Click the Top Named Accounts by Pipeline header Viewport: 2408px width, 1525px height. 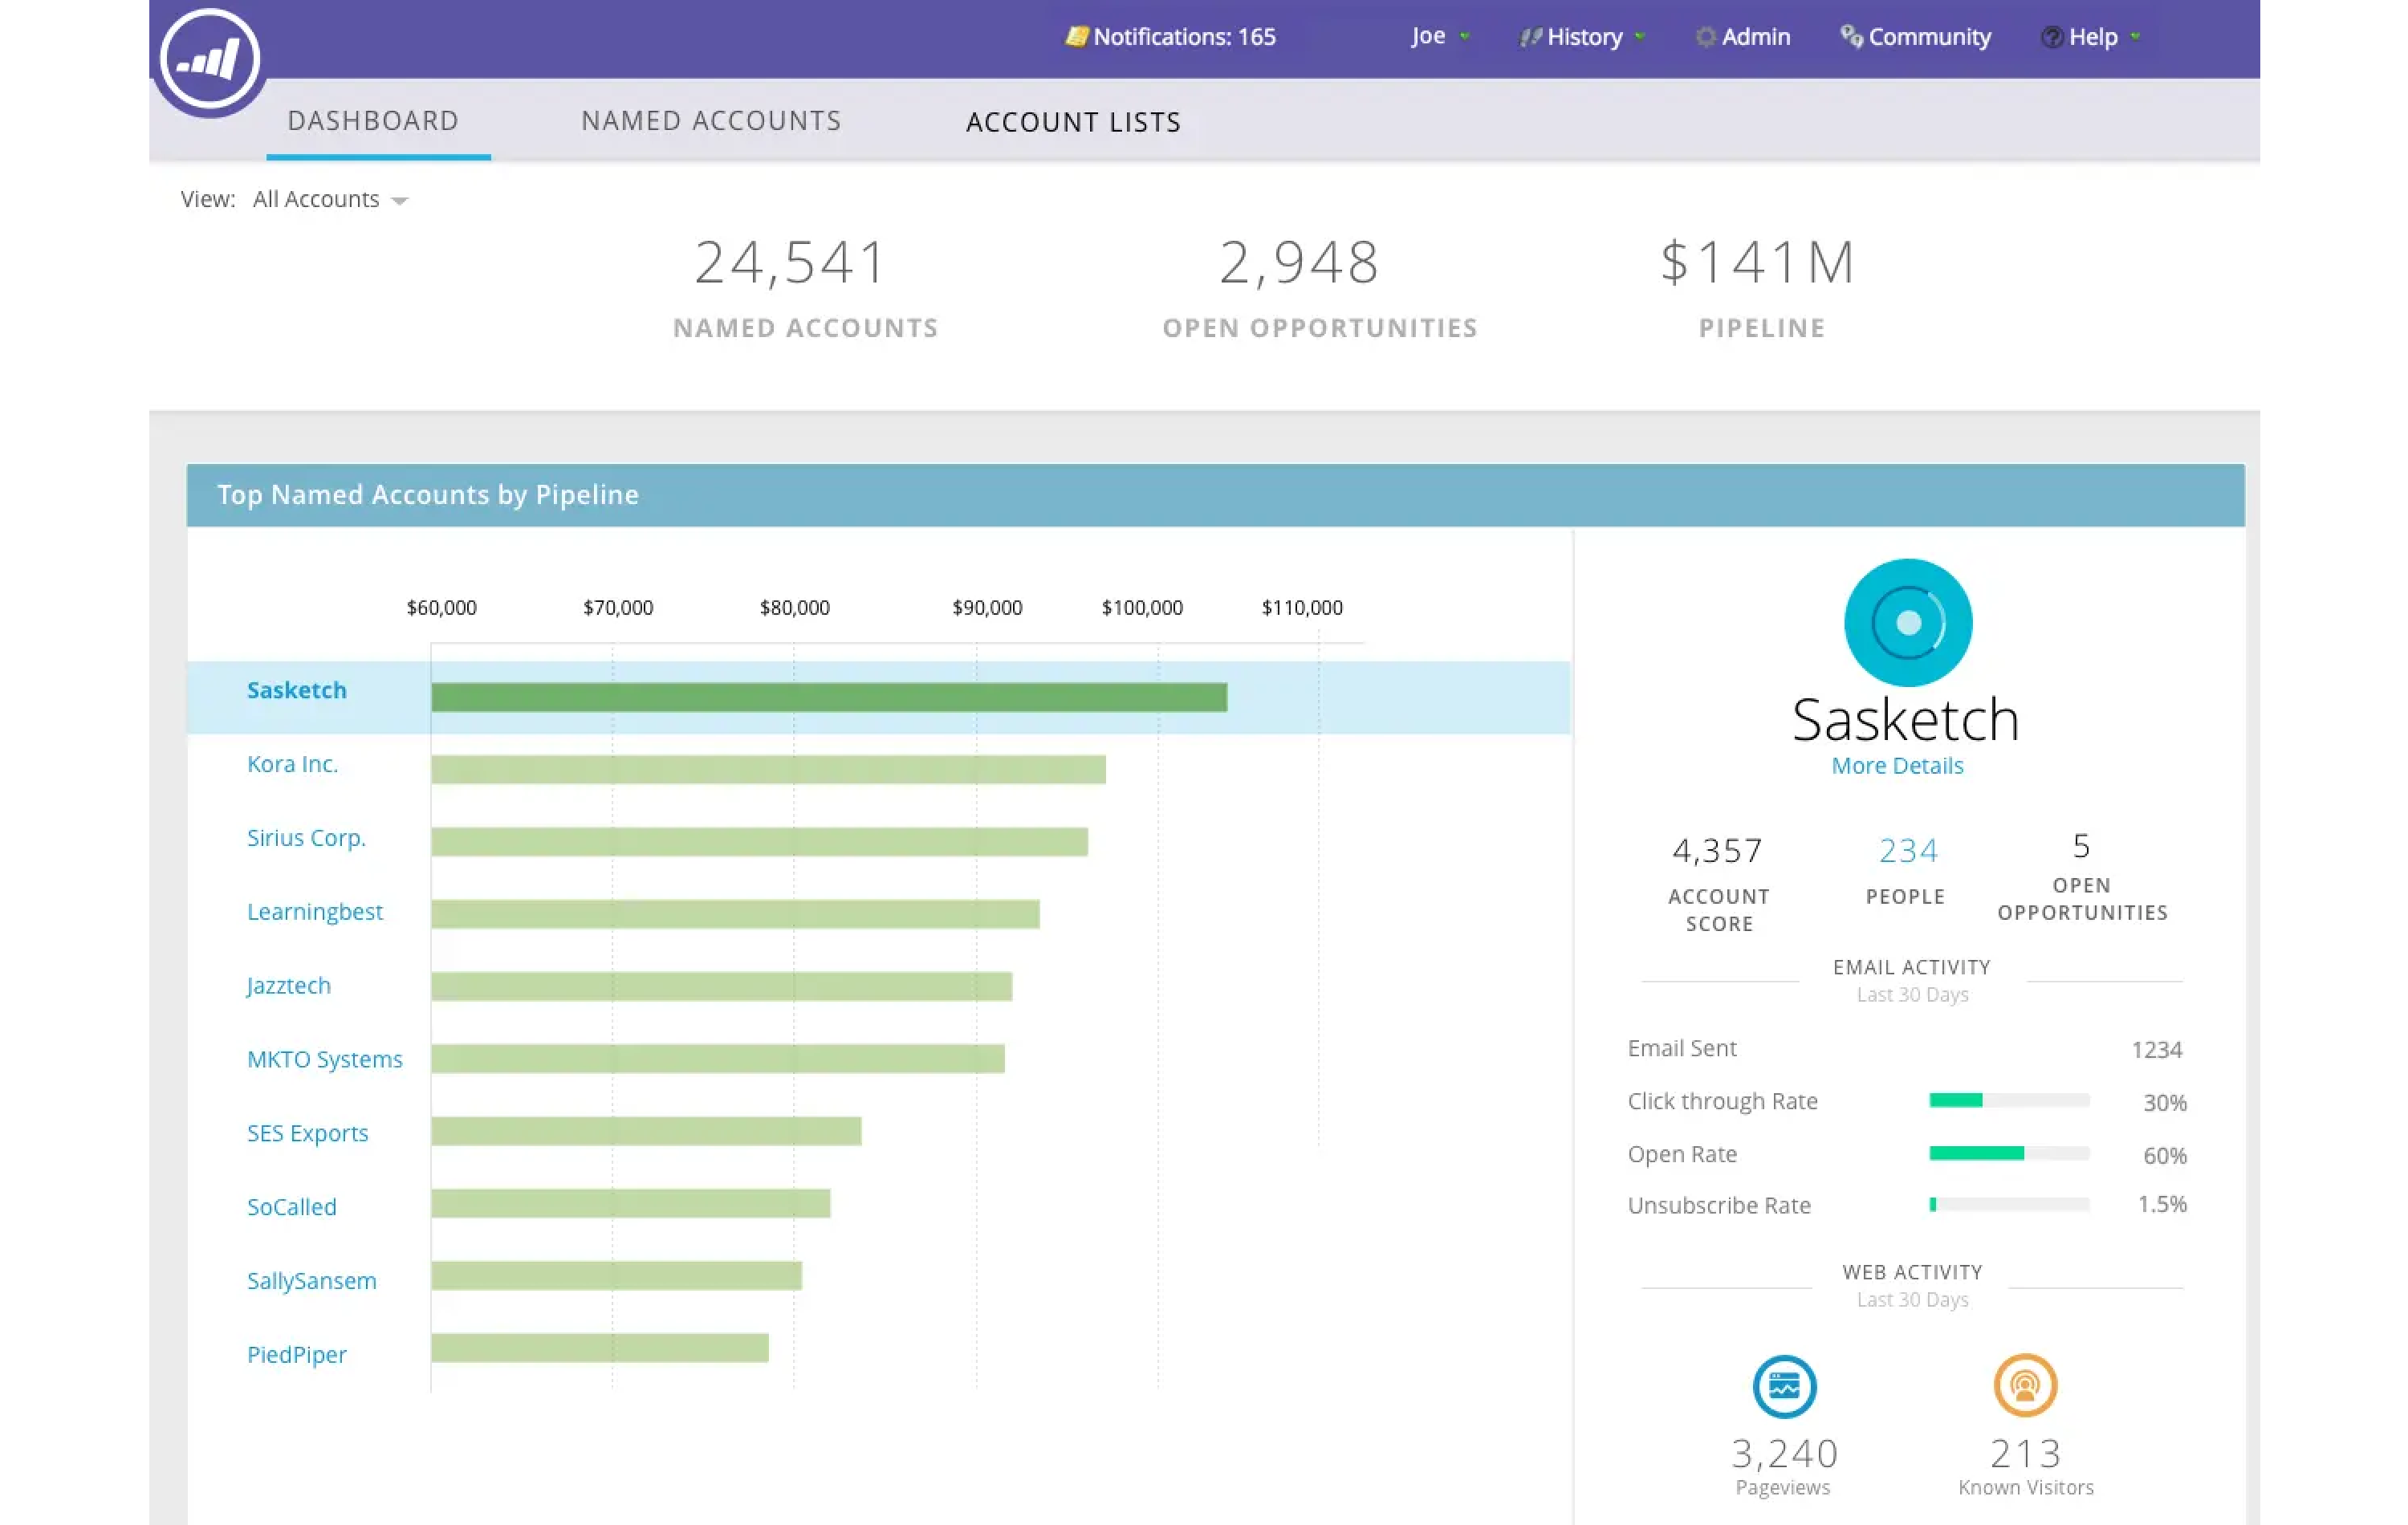click(x=1215, y=495)
